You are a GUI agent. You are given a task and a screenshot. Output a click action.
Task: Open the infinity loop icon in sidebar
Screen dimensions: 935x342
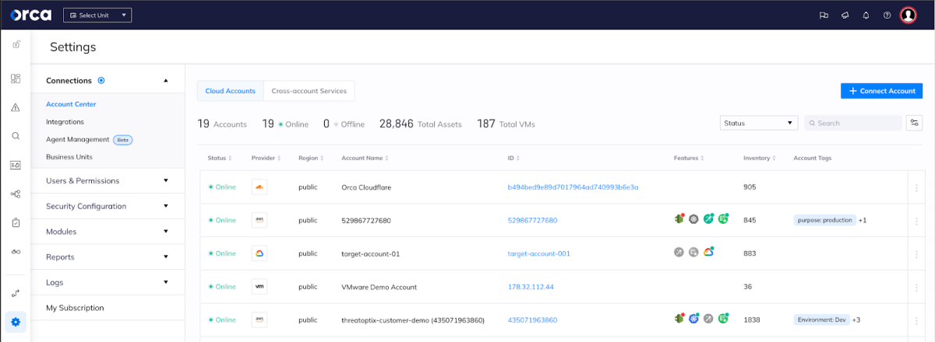pyautogui.click(x=16, y=252)
